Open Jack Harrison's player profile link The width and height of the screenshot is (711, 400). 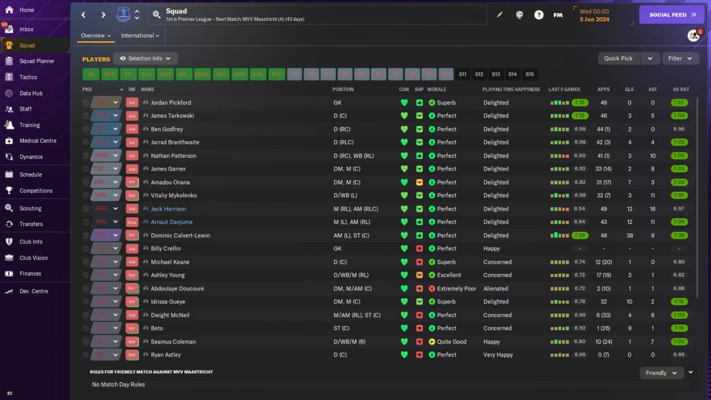[x=168, y=209]
